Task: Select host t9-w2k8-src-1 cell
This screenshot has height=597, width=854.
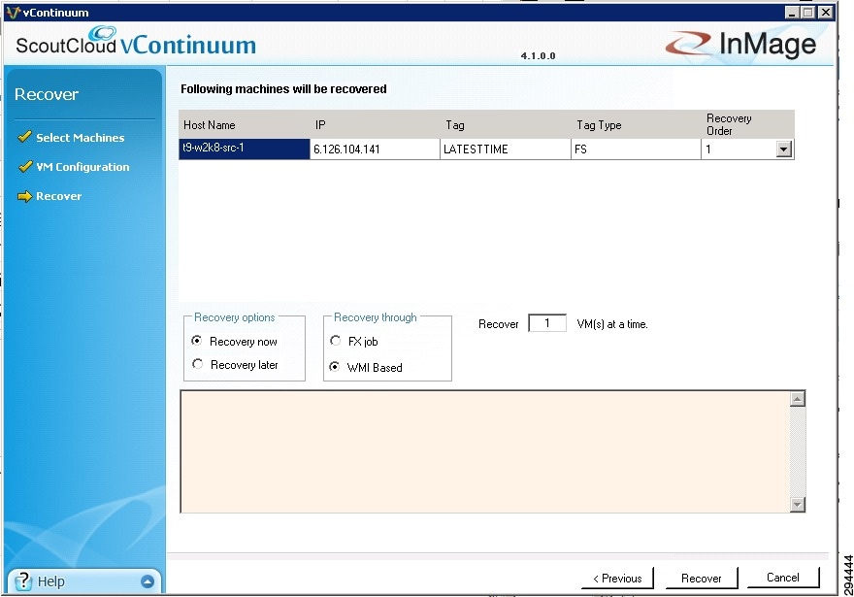Action: click(245, 149)
